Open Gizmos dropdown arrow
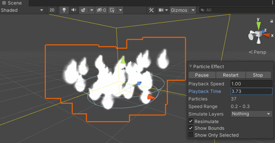 (x=193, y=10)
